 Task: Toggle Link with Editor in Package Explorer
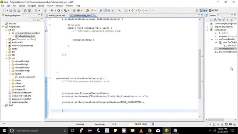[38, 20]
